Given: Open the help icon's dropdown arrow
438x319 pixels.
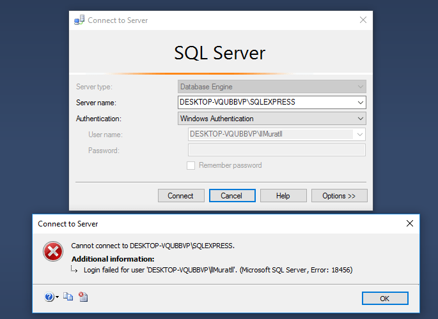Looking at the screenshot, I should pyautogui.click(x=58, y=297).
